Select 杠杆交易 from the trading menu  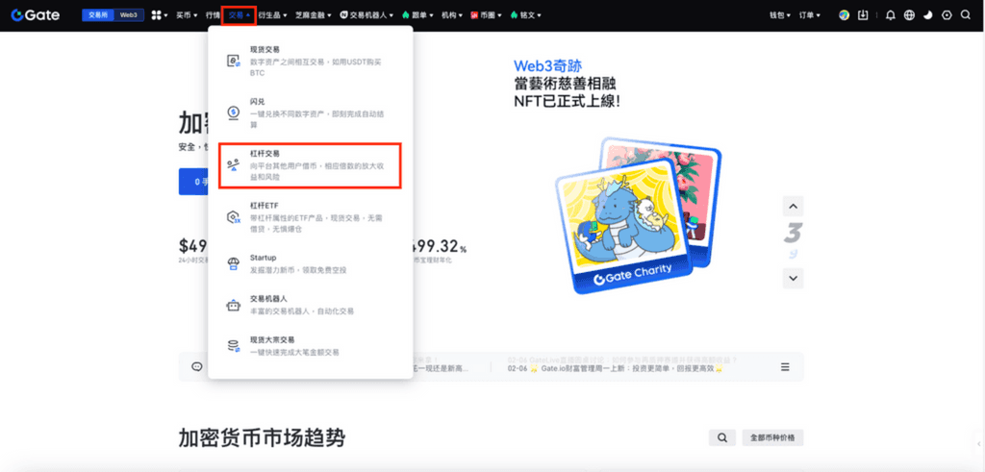click(x=309, y=165)
